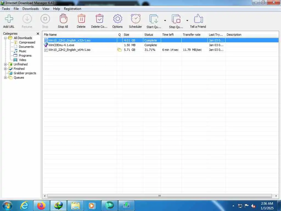
Task: Open the View menu
Action: (46, 9)
